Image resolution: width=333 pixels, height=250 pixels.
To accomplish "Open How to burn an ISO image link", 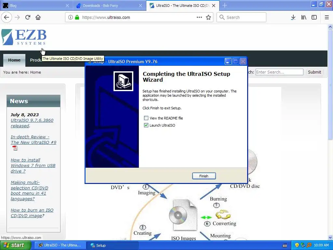I will [32, 213].
